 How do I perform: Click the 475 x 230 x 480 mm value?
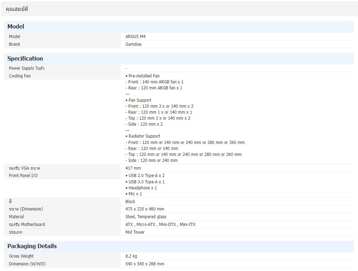(x=145, y=209)
